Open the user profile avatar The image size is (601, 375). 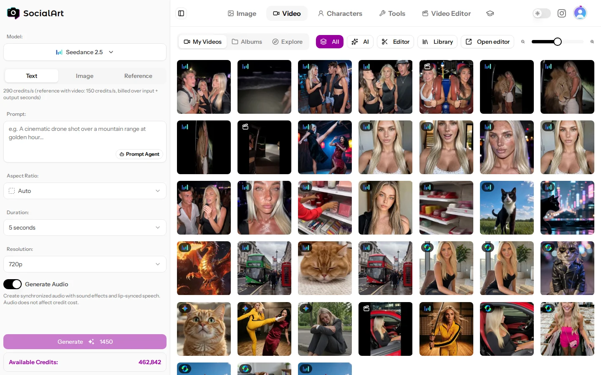[x=580, y=13]
